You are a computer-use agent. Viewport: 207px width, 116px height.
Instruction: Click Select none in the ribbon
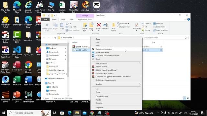point(159,27)
